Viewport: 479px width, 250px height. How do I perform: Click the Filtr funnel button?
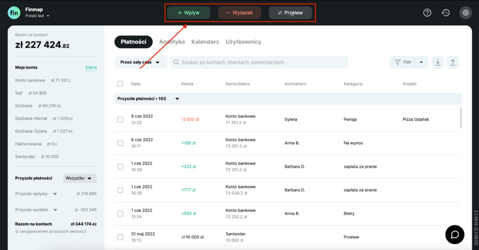click(x=403, y=62)
